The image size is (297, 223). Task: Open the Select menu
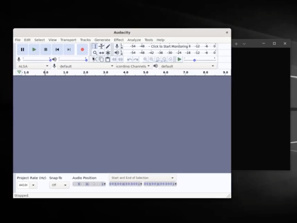click(39, 40)
